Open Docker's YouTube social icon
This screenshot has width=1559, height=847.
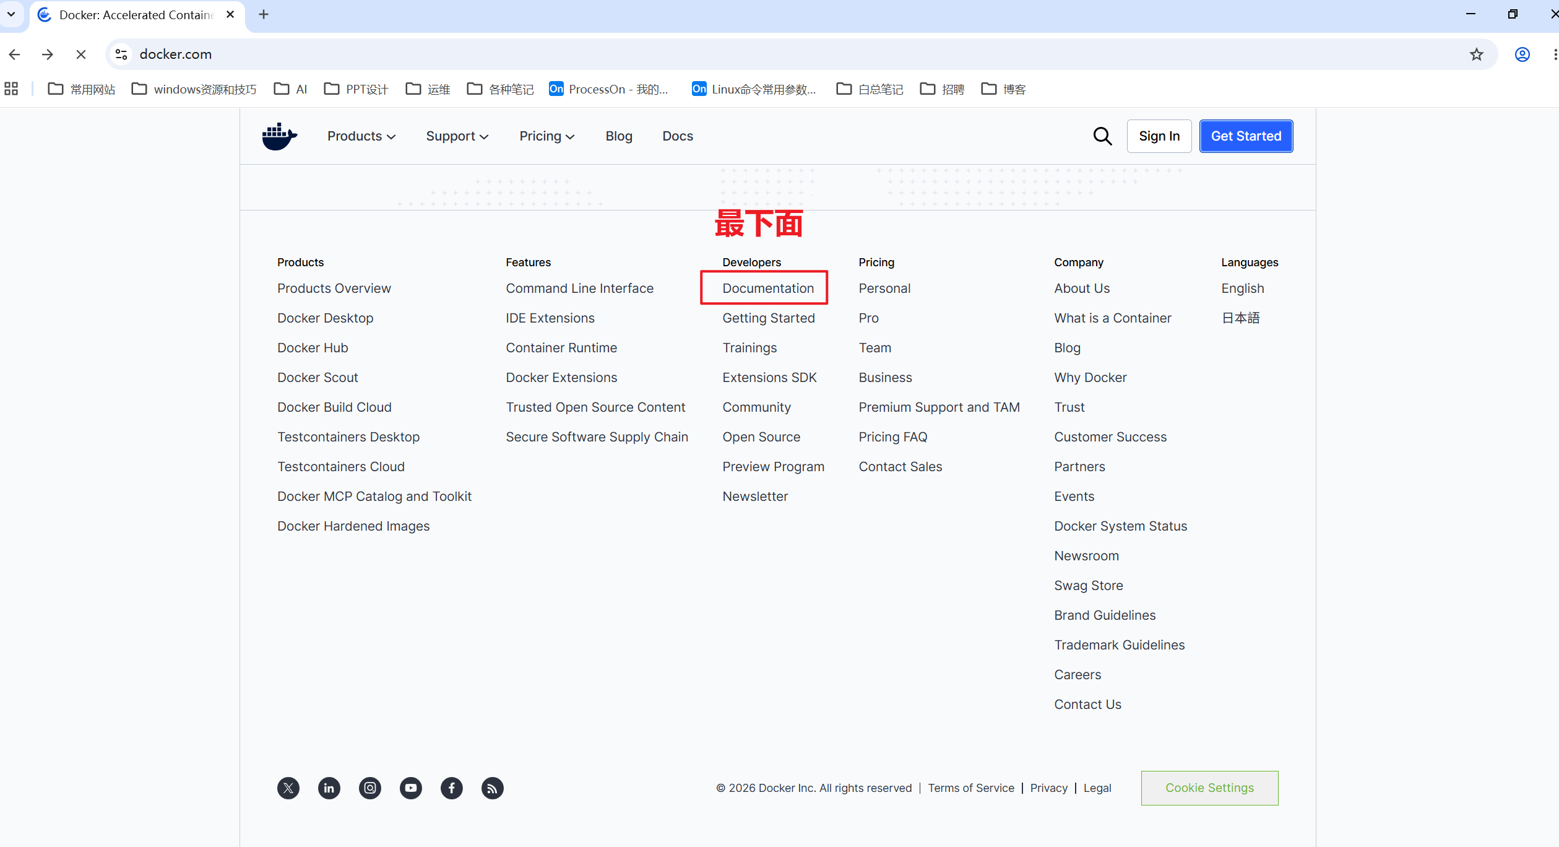411,788
